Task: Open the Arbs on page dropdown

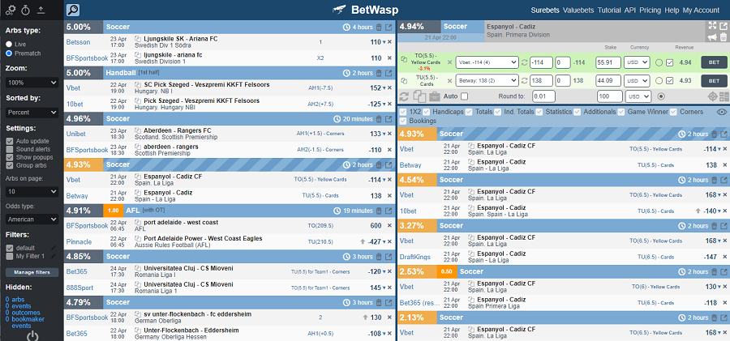Action: point(32,191)
